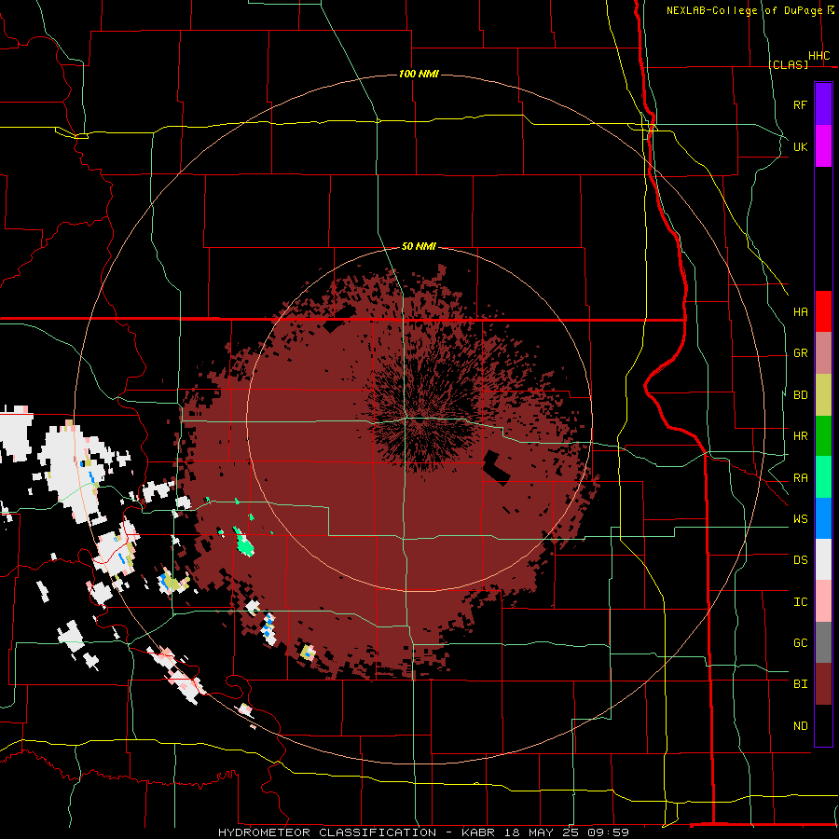Viewport: 839px width, 839px height.
Task: Click the HA legend label
Action: coord(800,312)
